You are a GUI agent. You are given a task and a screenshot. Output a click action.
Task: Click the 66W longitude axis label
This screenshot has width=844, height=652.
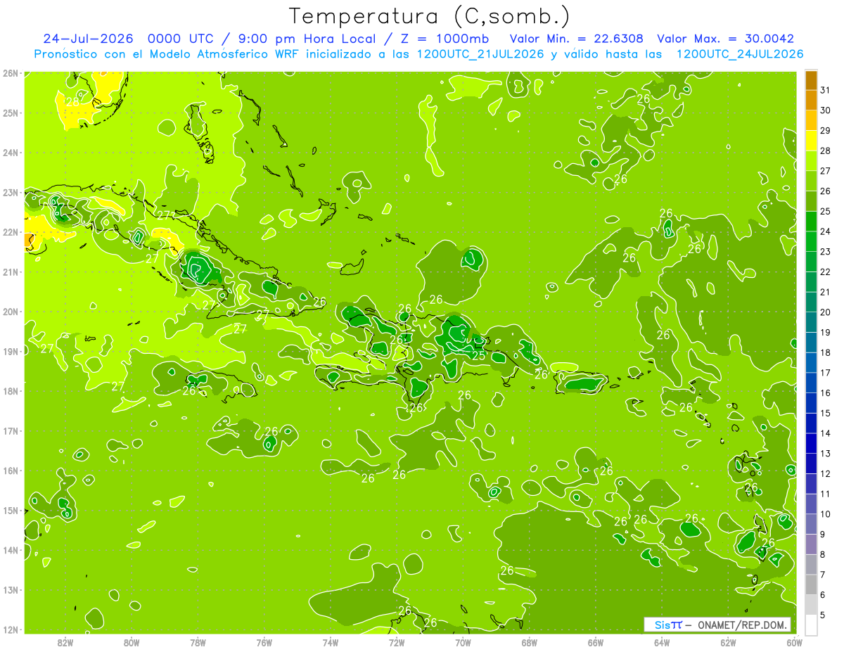click(595, 642)
